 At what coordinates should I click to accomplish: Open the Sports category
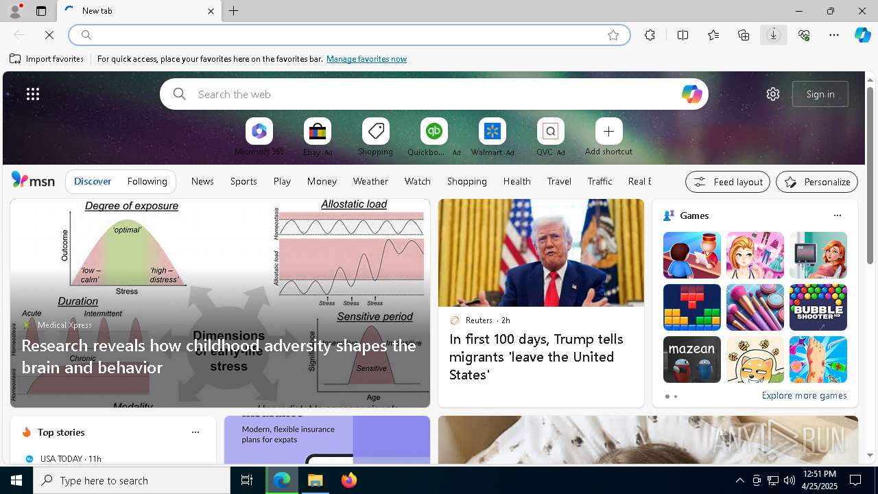(244, 181)
